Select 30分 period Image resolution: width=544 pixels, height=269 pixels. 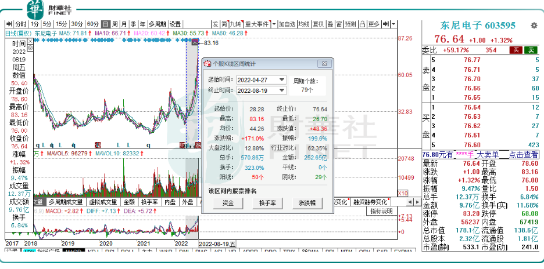(x=77, y=24)
